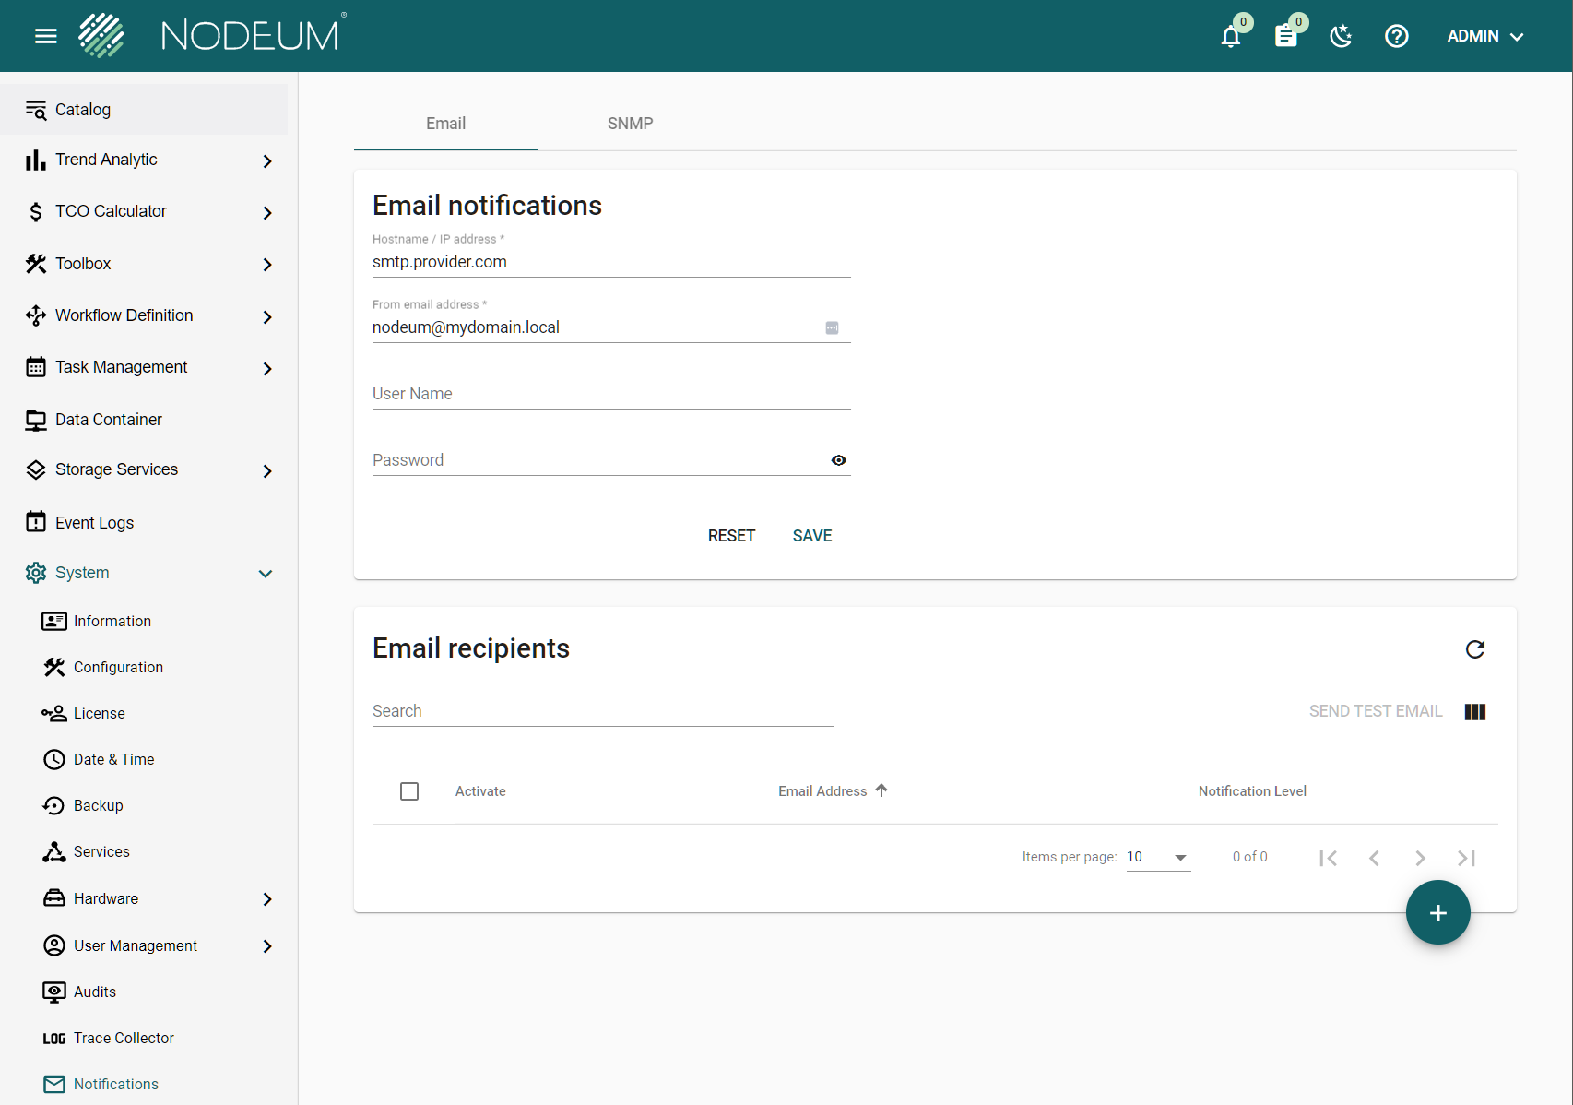Image resolution: width=1573 pixels, height=1105 pixels.
Task: Open the ADMIN user dropdown
Action: [x=1485, y=36]
